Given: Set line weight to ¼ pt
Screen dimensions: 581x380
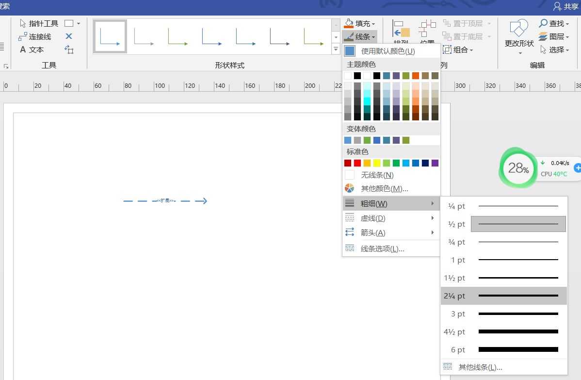Looking at the screenshot, I should pos(504,206).
